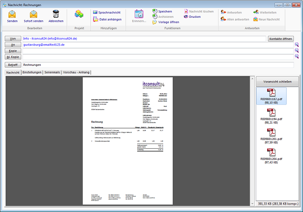303x212 pixels.
Task: Click Kontakte öffnen button
Action: [x=280, y=39]
